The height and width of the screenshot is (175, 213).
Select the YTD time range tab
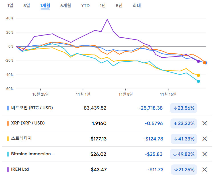(x=85, y=5)
